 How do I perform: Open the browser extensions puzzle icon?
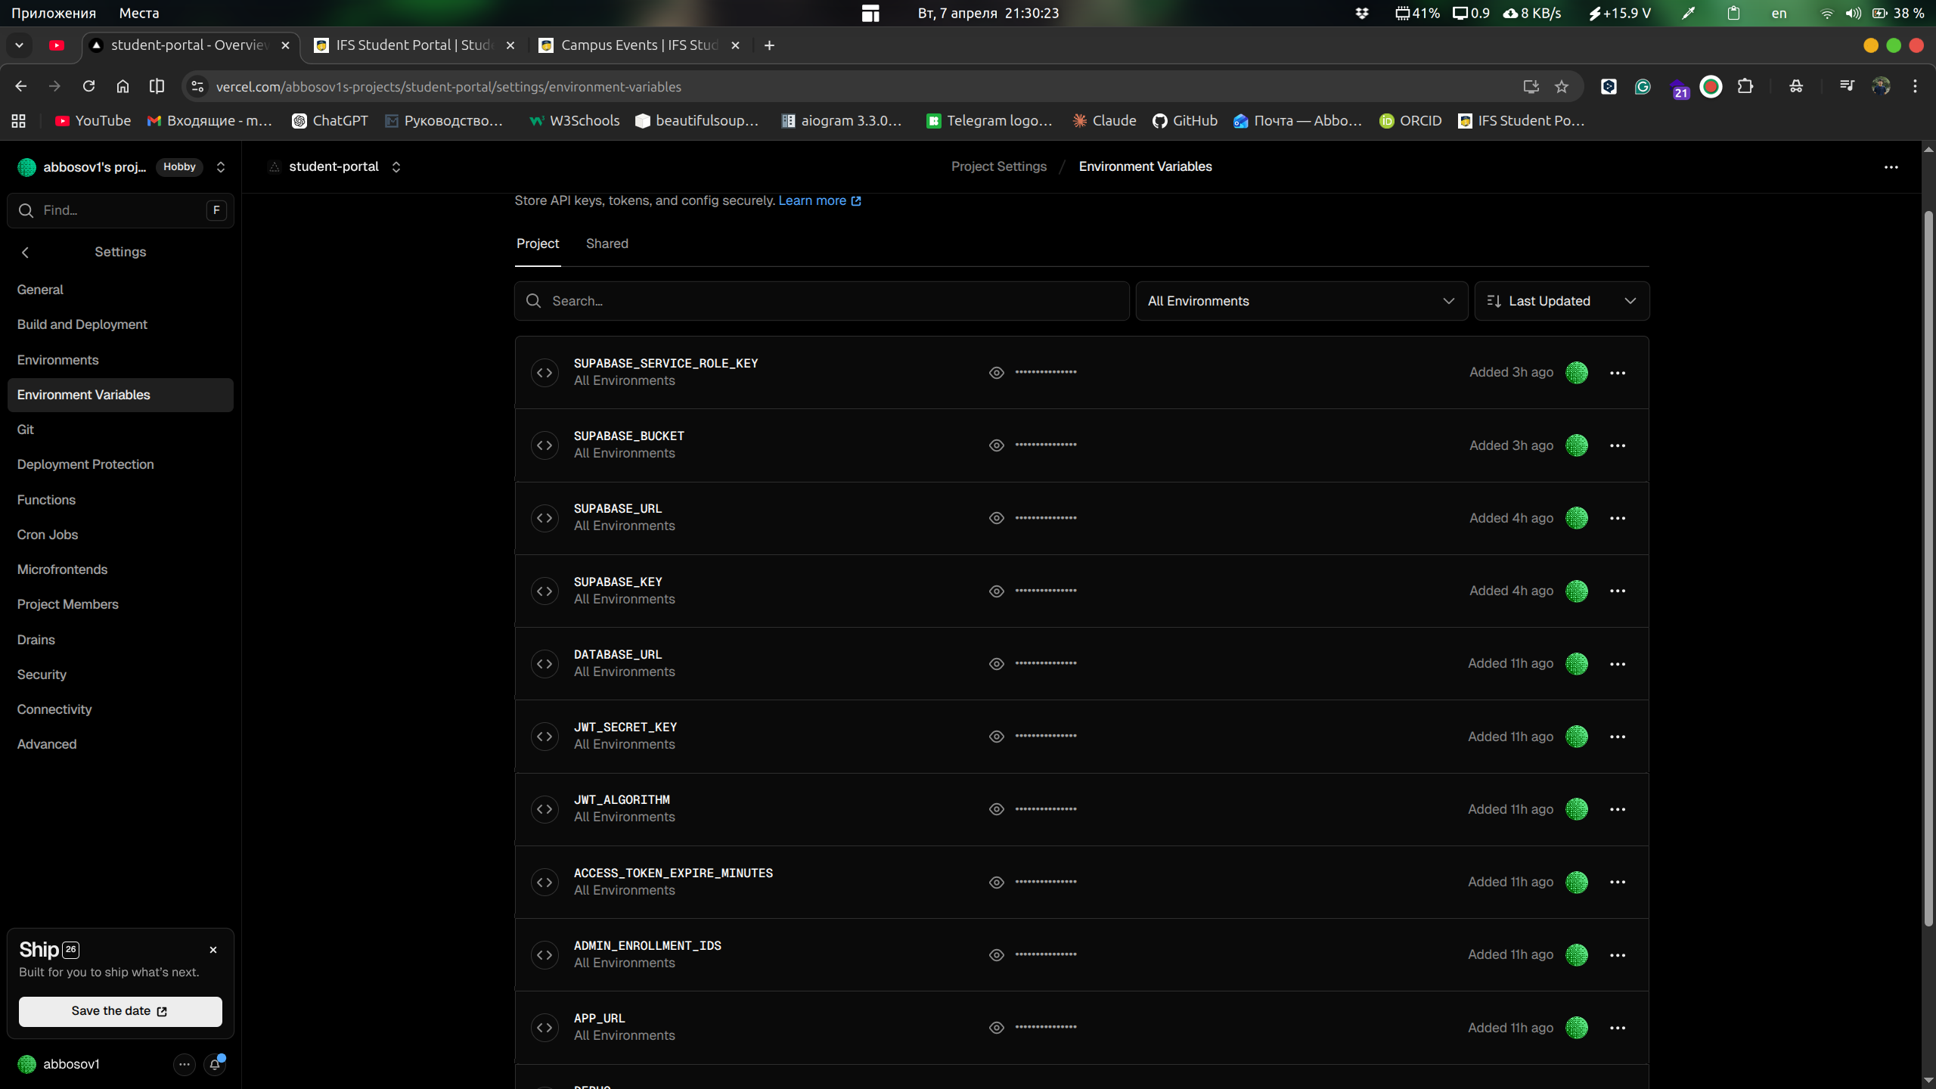[x=1745, y=87]
